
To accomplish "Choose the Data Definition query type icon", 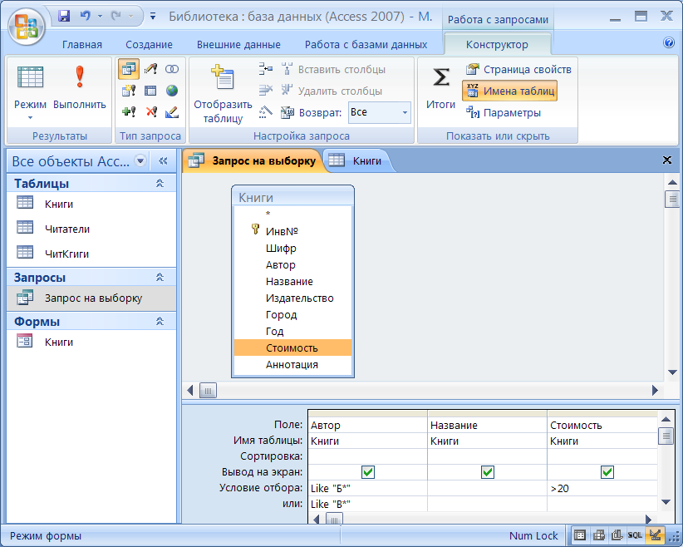I will [x=172, y=112].
